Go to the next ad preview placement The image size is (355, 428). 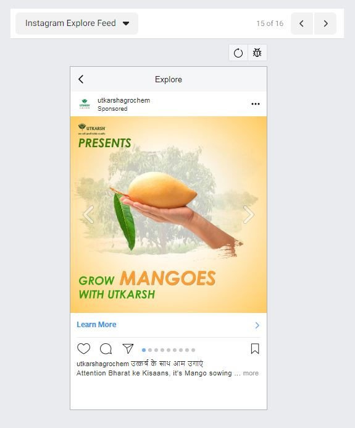[325, 24]
